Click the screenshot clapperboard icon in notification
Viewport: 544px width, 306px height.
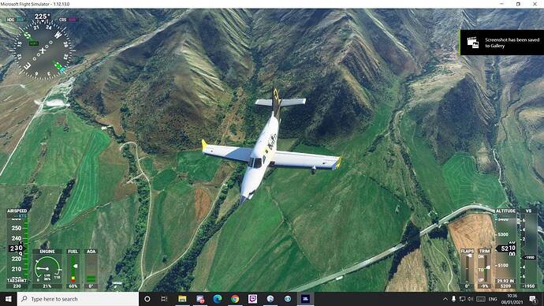click(x=473, y=43)
